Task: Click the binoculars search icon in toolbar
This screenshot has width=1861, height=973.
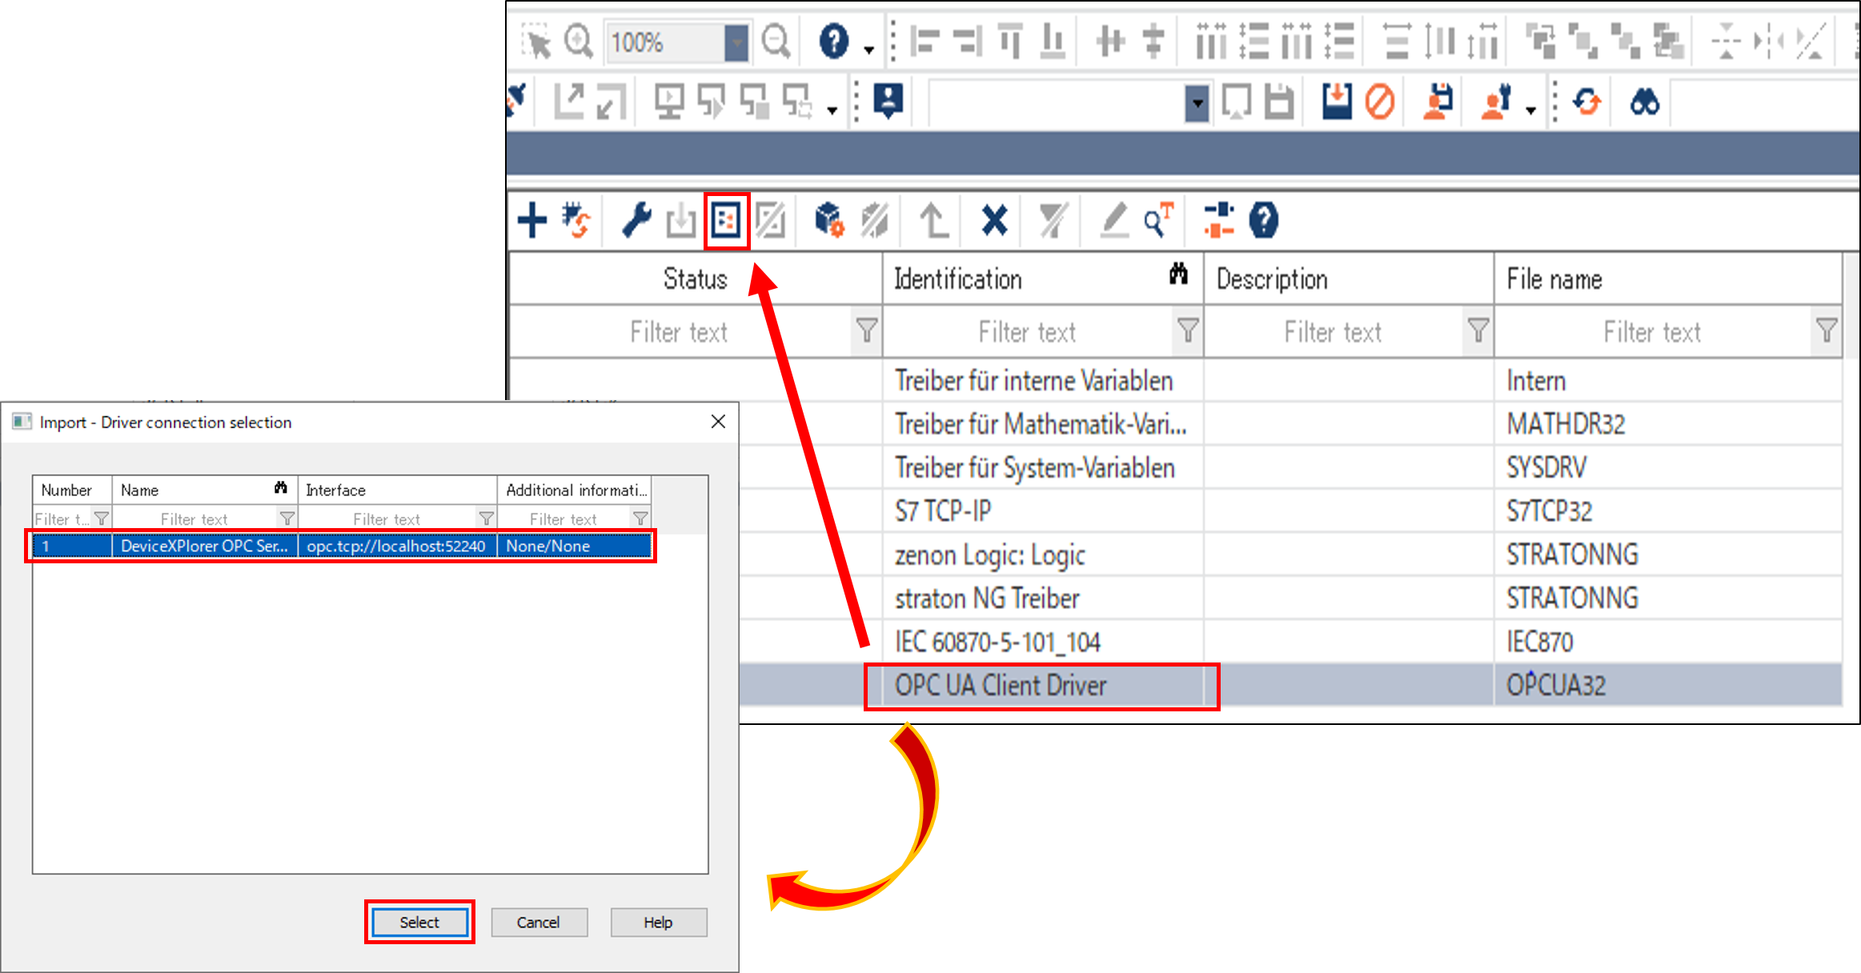Action: tap(1644, 102)
